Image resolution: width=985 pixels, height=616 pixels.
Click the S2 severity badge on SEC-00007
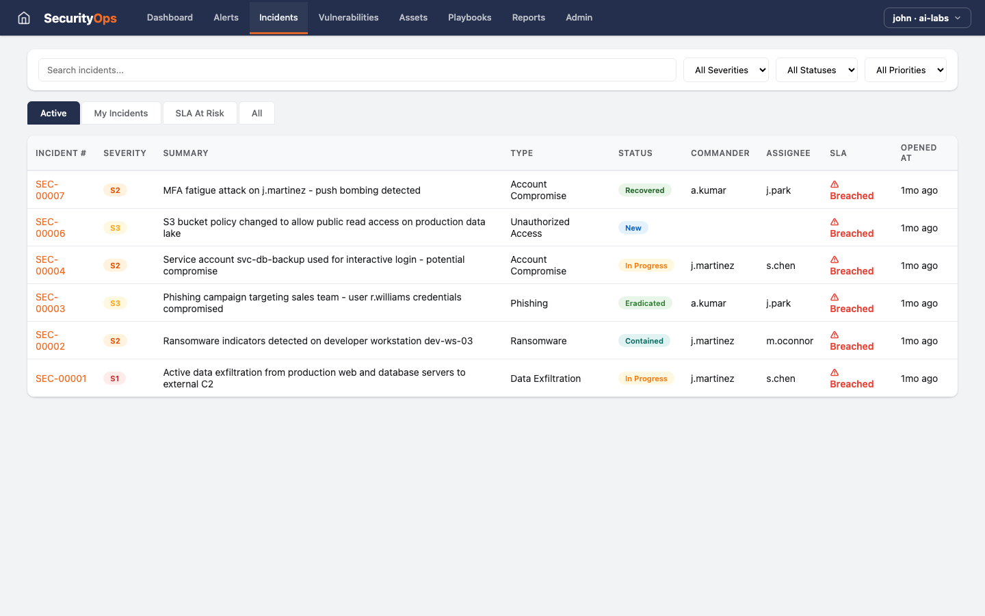point(115,190)
